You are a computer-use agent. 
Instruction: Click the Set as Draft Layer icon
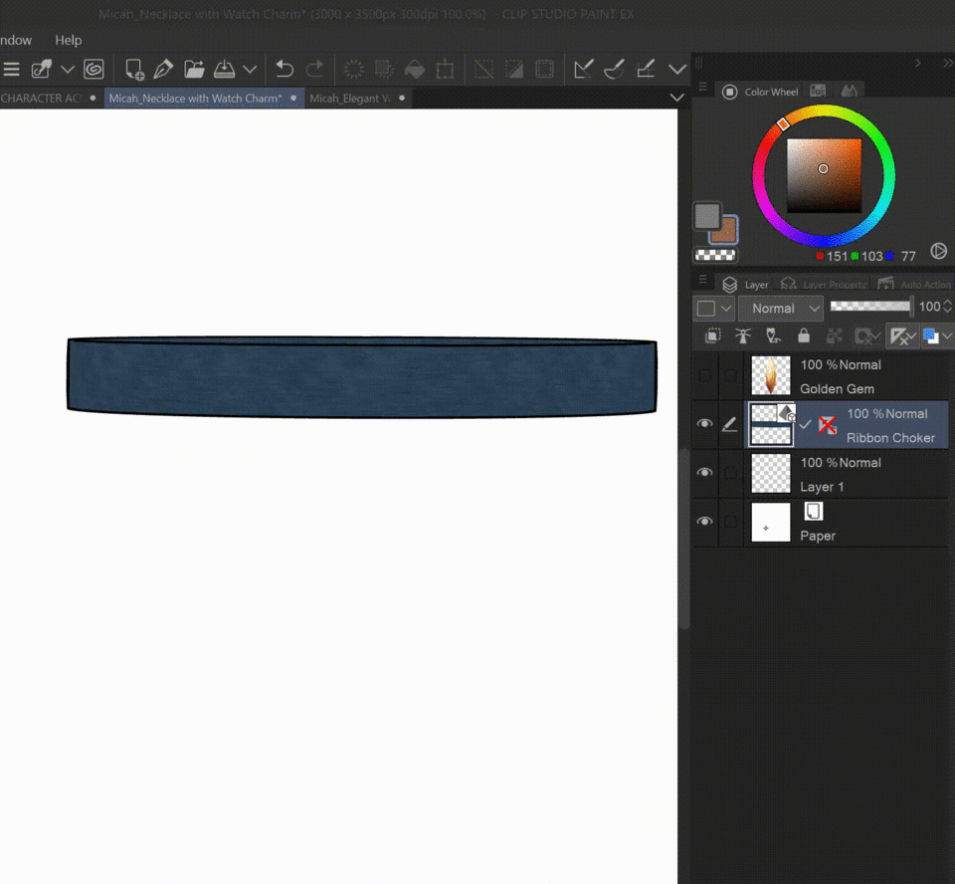pyautogui.click(x=773, y=336)
